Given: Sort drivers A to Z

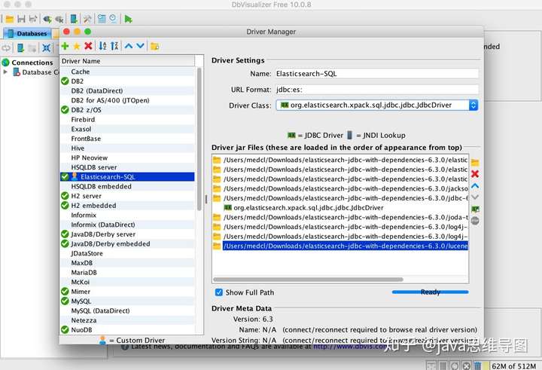Looking at the screenshot, I should pyautogui.click(x=102, y=46).
